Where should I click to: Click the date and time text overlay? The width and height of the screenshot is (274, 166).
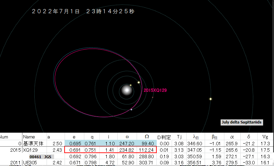click(83, 12)
